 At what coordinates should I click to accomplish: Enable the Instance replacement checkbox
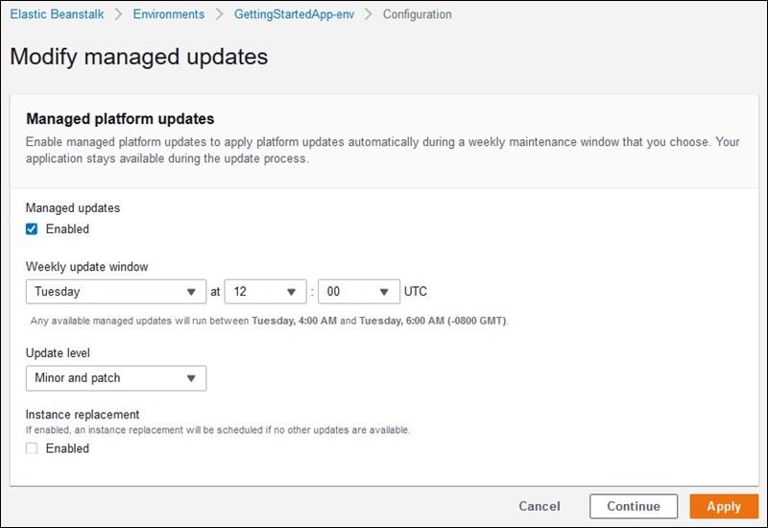32,448
